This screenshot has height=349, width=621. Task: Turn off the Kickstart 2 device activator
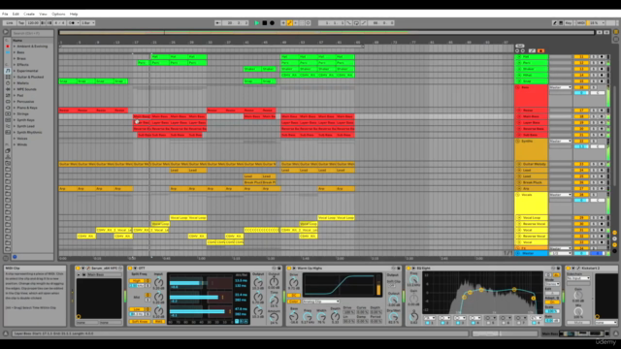pos(569,269)
